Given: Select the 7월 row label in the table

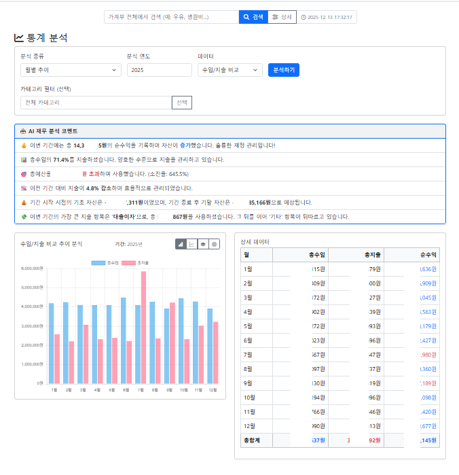Looking at the screenshot, I should pos(248,355).
